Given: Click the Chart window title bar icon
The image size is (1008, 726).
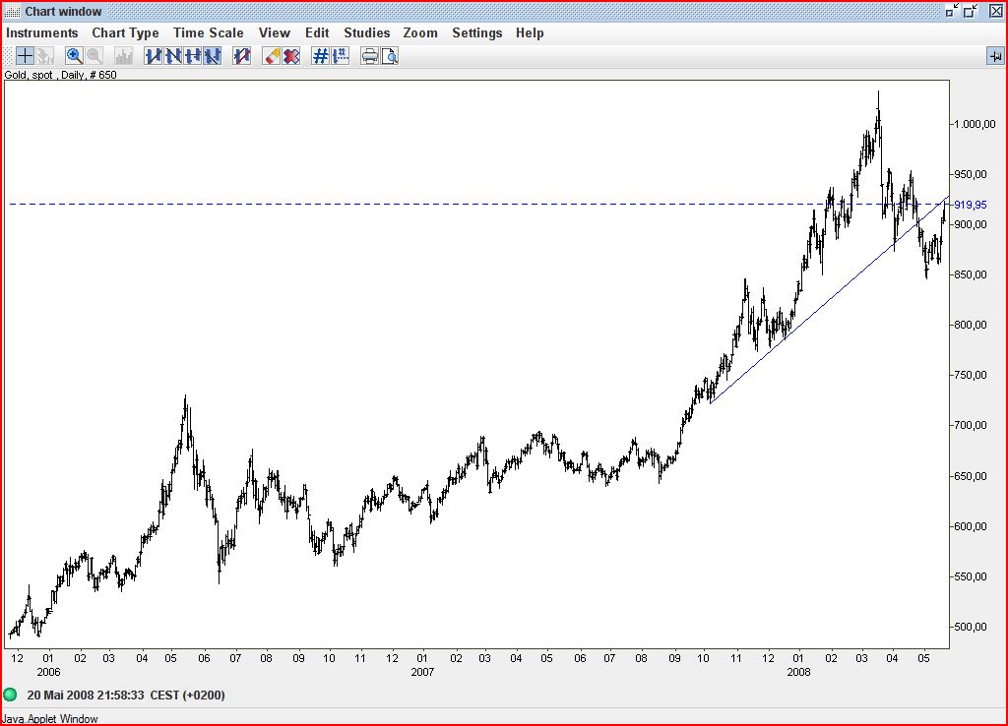Looking at the screenshot, I should coord(12,12).
